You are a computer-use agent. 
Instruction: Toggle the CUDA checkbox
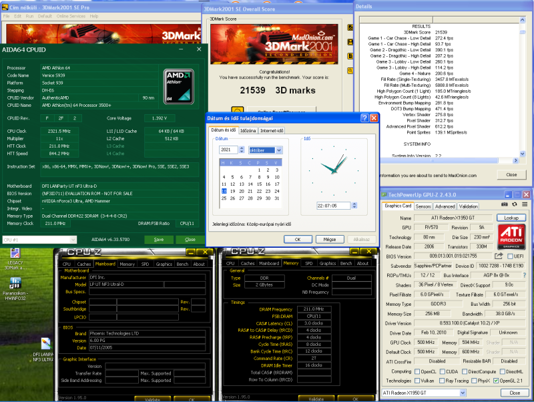443,371
